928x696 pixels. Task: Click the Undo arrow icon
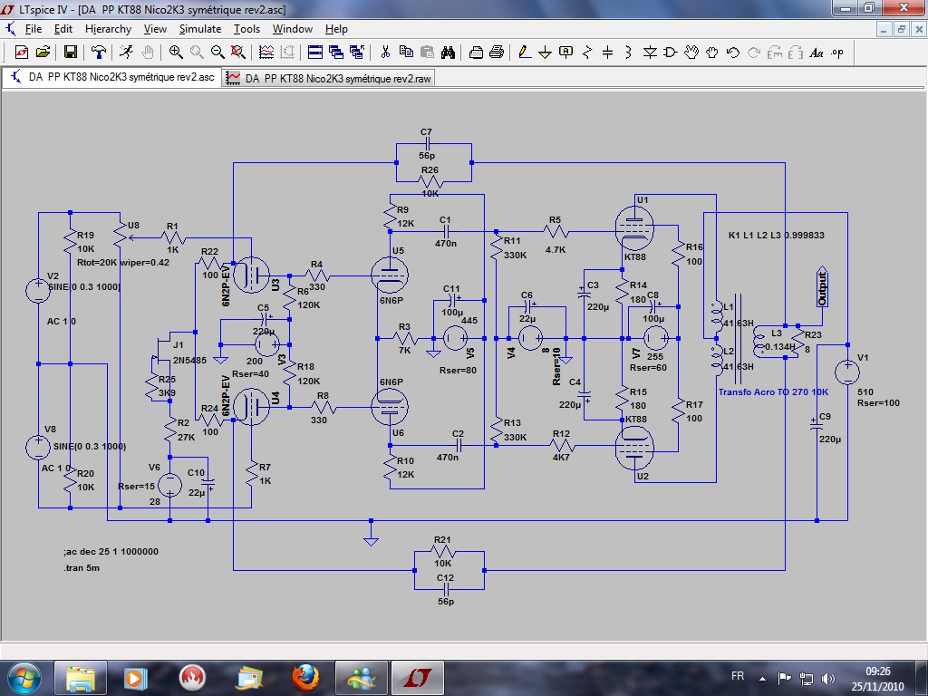click(x=732, y=53)
